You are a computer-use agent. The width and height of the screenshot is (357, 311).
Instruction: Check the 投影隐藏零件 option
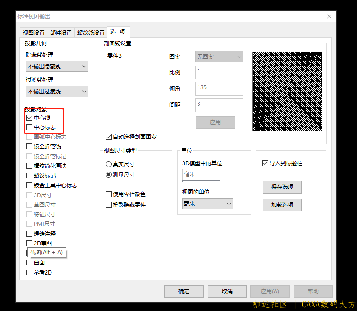tap(108, 205)
